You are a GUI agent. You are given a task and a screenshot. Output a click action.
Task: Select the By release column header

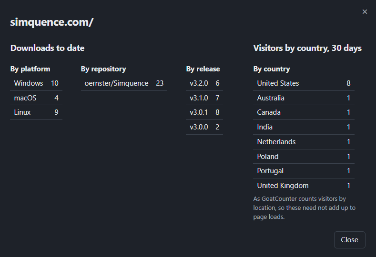[x=203, y=69]
